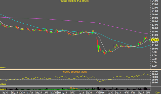161x94 pixels.
Task: Click the Day timeframe label
Action: [157, 92]
